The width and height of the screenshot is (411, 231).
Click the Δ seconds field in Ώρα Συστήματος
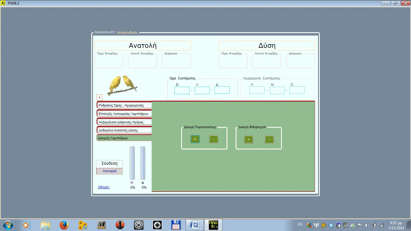pos(222,90)
